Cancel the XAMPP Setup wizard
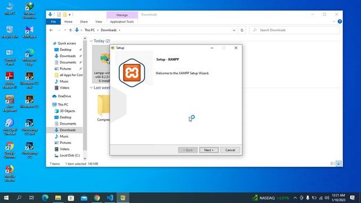 tap(230, 150)
